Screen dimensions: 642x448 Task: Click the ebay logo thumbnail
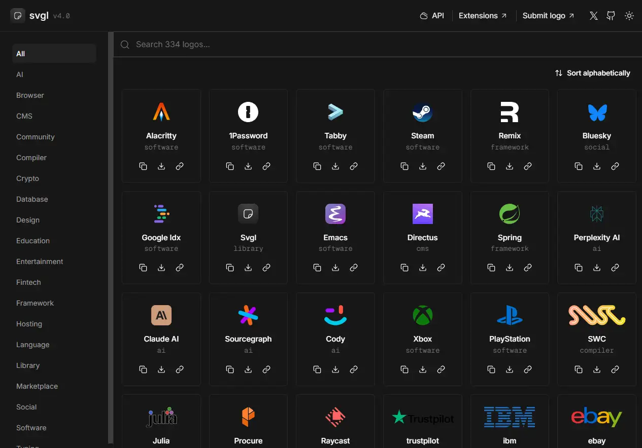coord(597,417)
